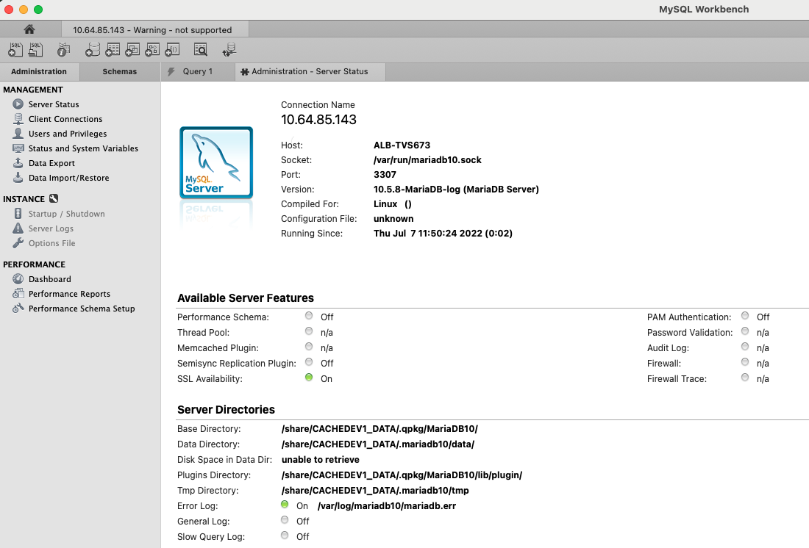
Task: Click the host name ALB-TVS673
Action: (402, 145)
